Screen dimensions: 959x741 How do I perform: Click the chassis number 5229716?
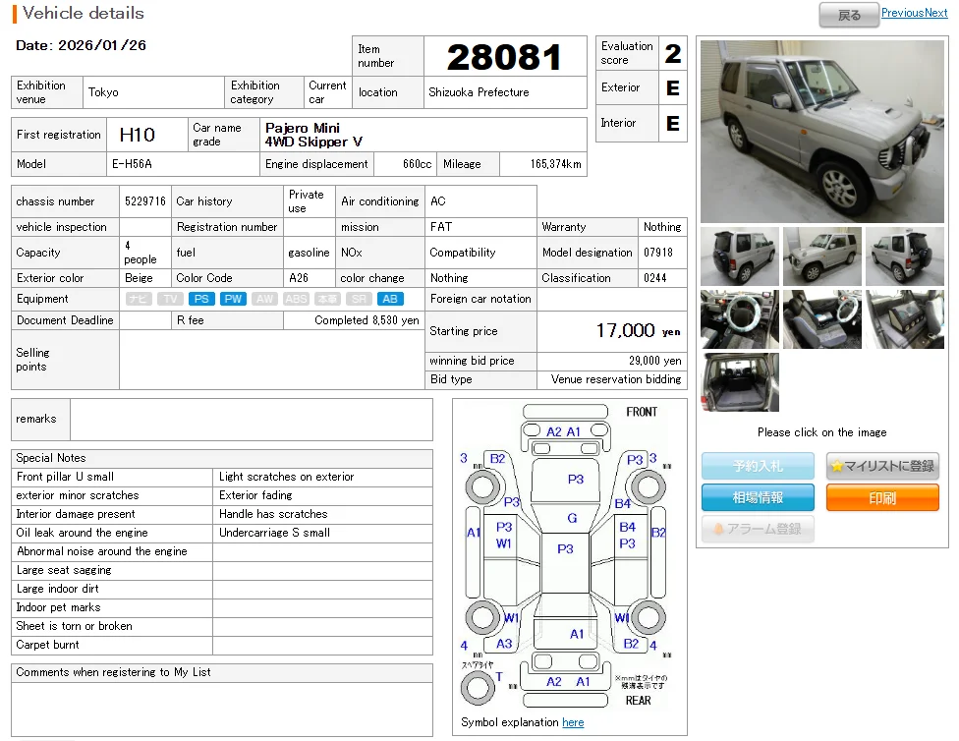[x=145, y=201]
